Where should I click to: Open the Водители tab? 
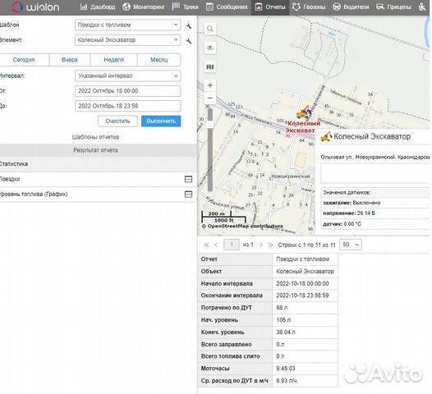click(x=351, y=7)
